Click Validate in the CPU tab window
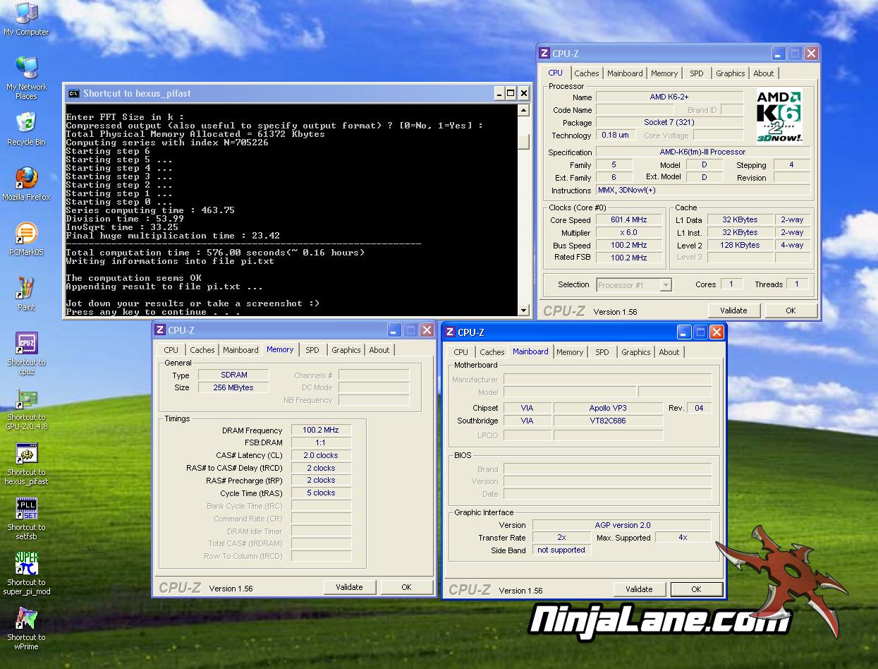The image size is (878, 669). 733,311
